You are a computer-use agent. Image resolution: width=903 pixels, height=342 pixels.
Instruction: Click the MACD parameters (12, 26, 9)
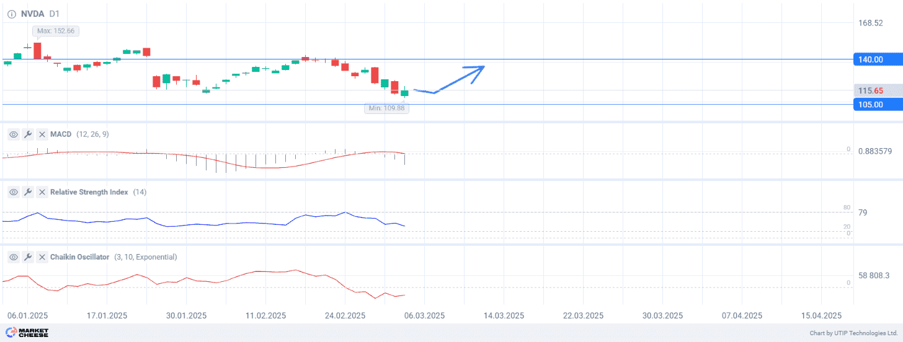93,134
